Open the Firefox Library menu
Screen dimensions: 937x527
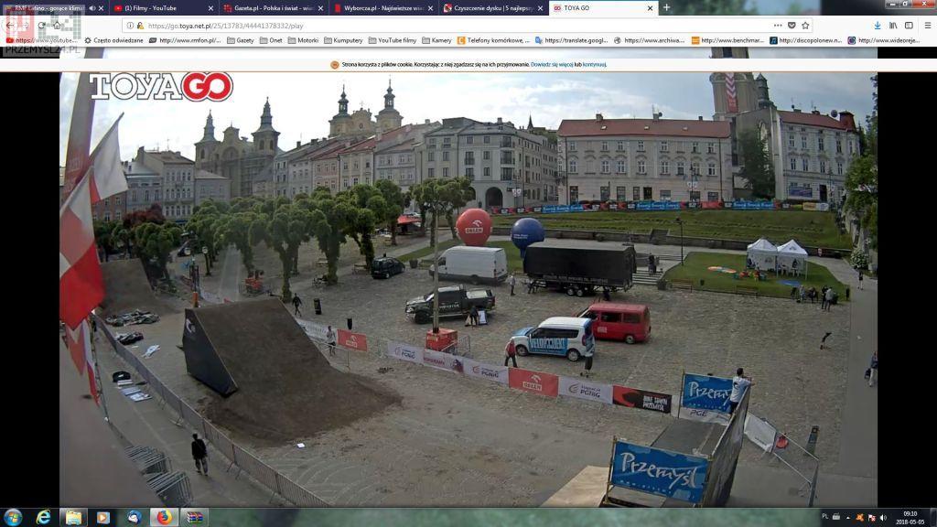pyautogui.click(x=893, y=26)
